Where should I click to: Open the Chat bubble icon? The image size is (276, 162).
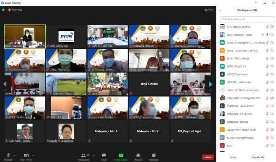(x=104, y=155)
